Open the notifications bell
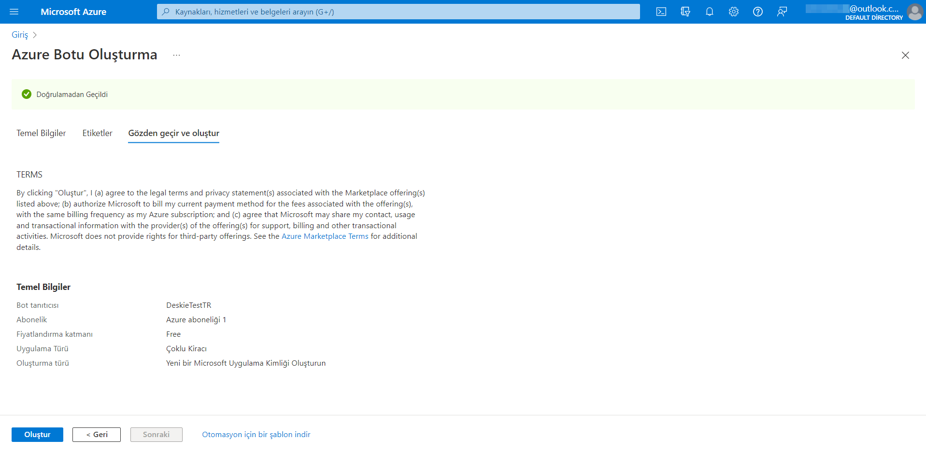Screen dimensions: 926x453 (710, 12)
